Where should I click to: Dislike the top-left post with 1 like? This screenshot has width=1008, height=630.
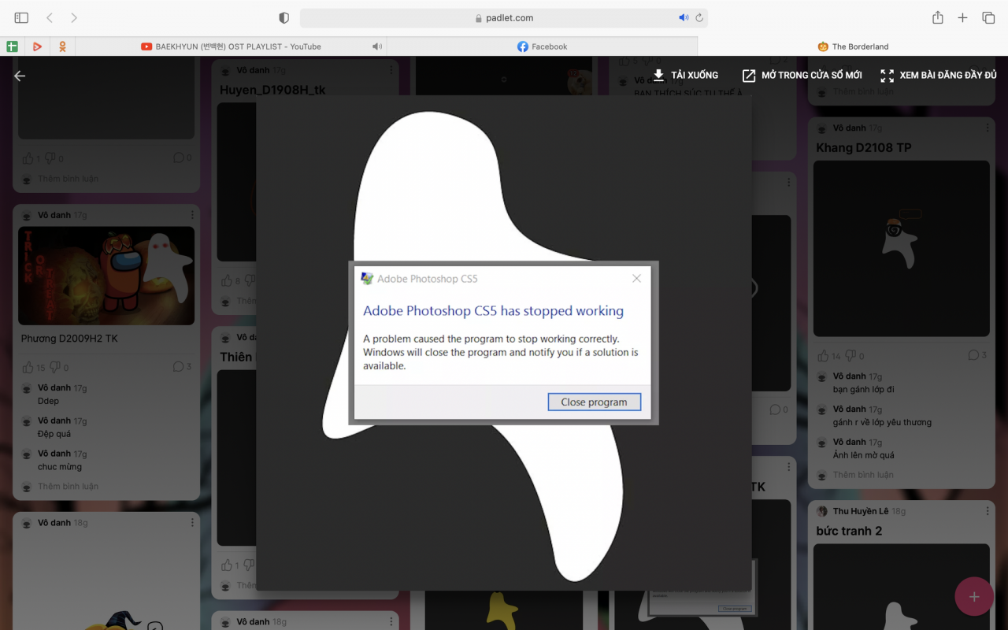(x=50, y=158)
